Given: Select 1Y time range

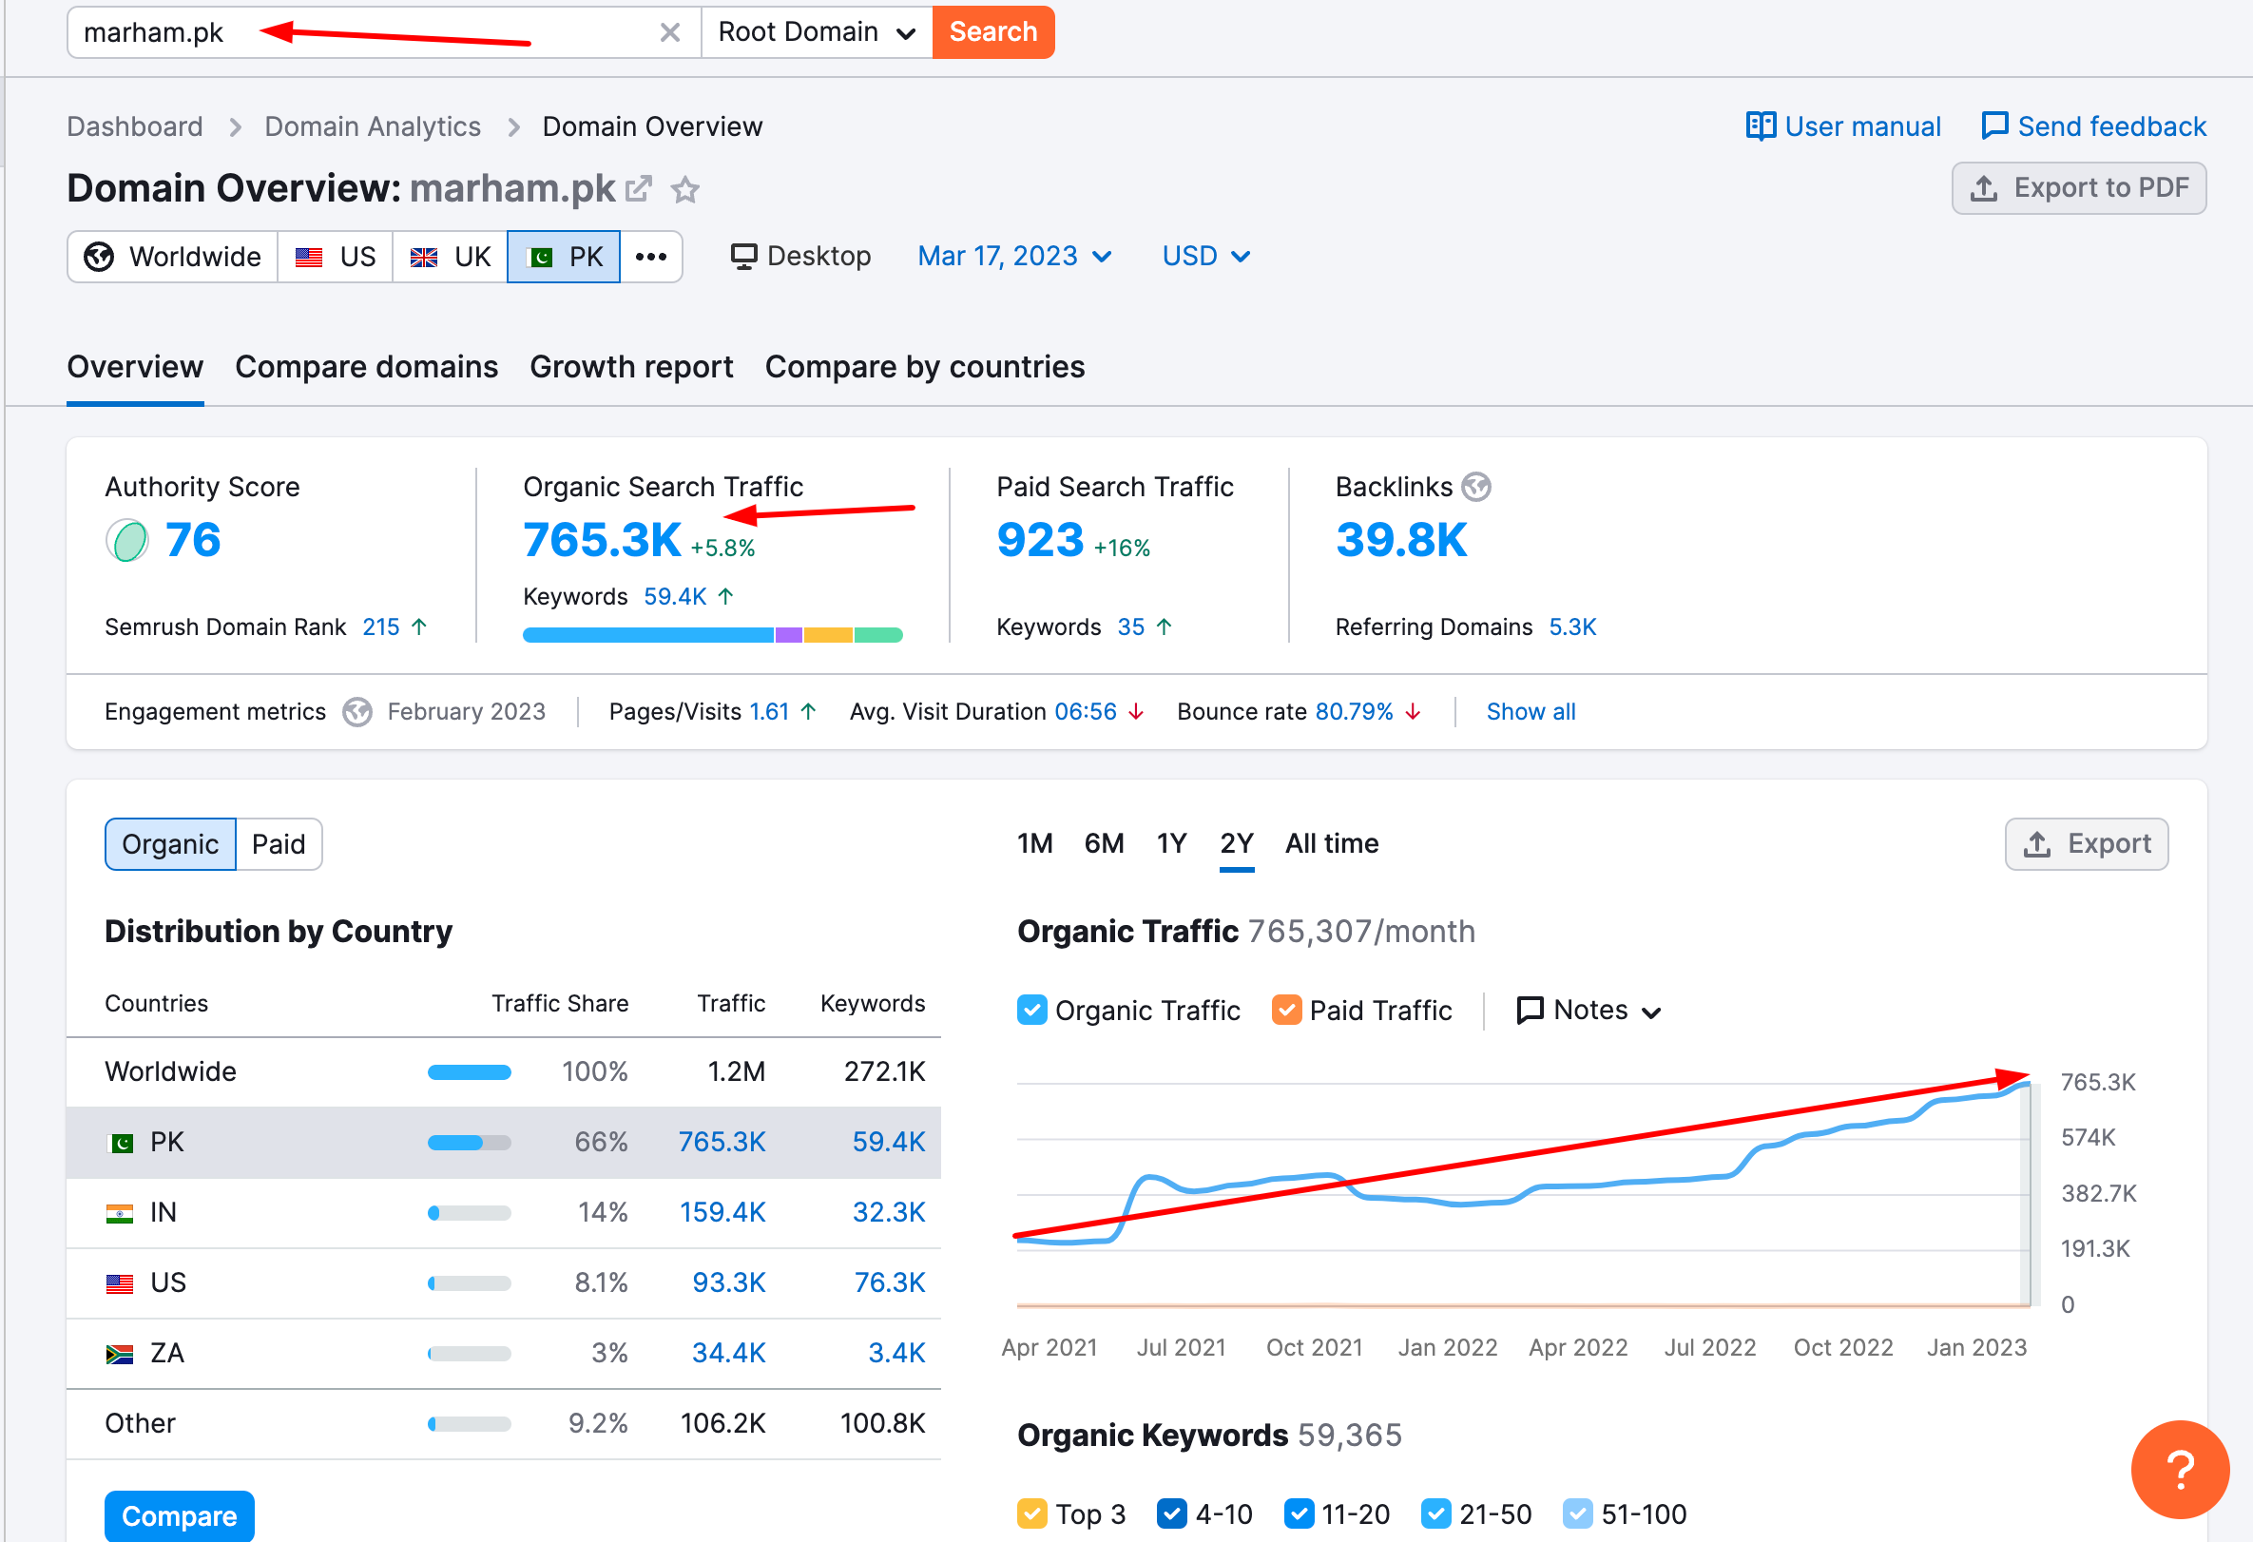Looking at the screenshot, I should point(1171,843).
